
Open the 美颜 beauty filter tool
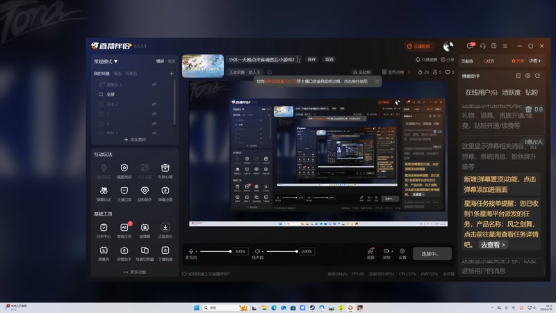pyautogui.click(x=370, y=253)
